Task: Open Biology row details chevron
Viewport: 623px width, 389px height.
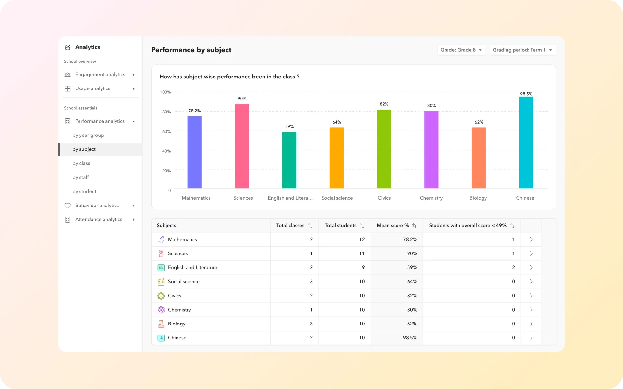Action: 531,324
